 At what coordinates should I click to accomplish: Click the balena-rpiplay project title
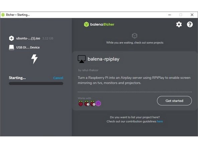(x=103, y=59)
